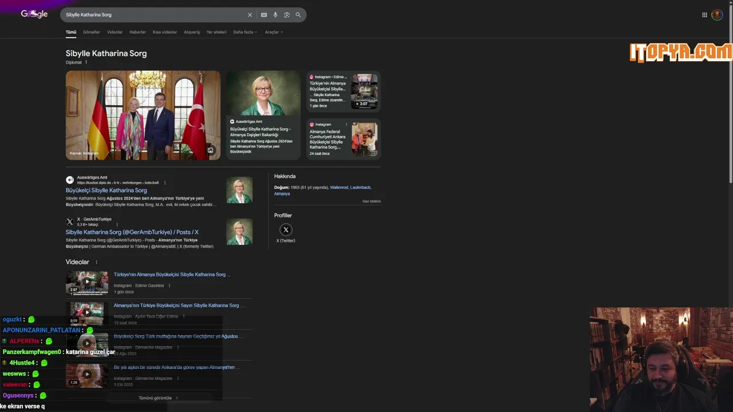Expand Tümünü görüntüle videos list

[x=158, y=398]
